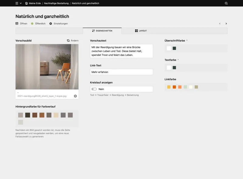
Task: Expand the dropdown beside the hamburger menu
Action: pos(20,3)
